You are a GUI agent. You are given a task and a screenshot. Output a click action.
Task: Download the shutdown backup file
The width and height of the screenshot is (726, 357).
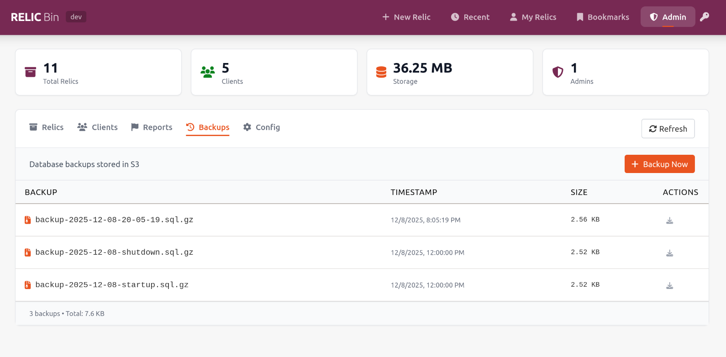click(669, 253)
